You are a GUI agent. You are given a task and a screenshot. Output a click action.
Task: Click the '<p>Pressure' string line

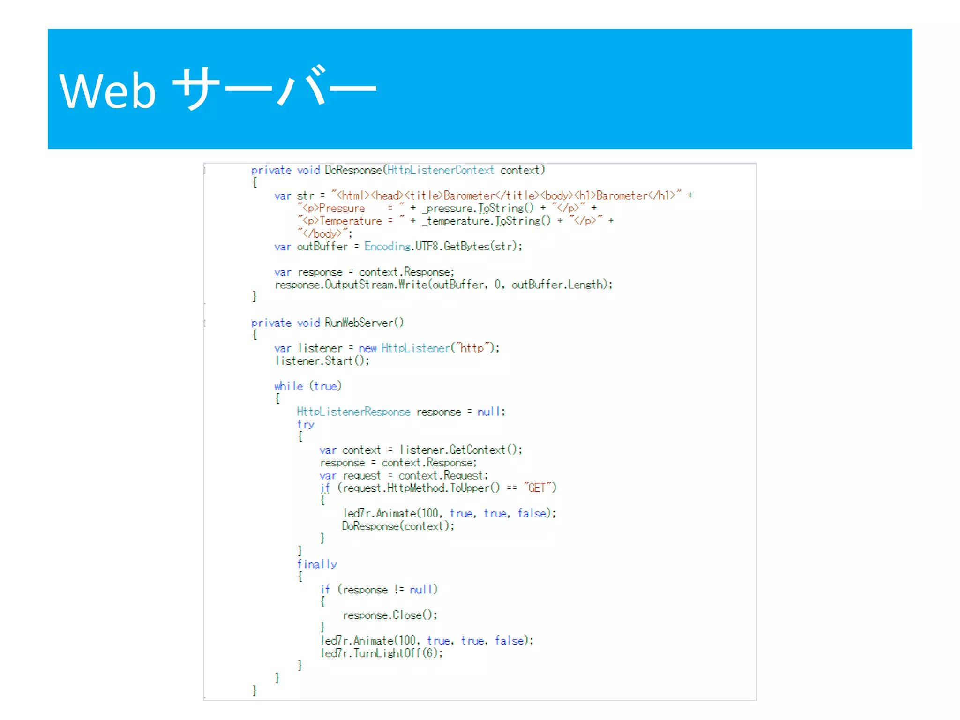(x=447, y=208)
